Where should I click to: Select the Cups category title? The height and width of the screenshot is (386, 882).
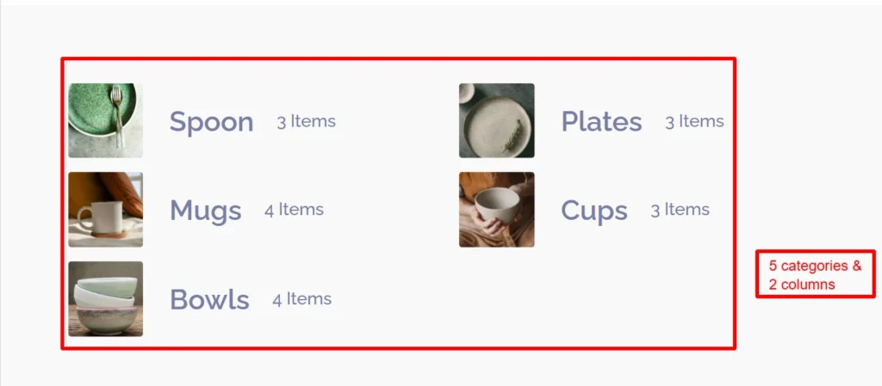pyautogui.click(x=593, y=211)
